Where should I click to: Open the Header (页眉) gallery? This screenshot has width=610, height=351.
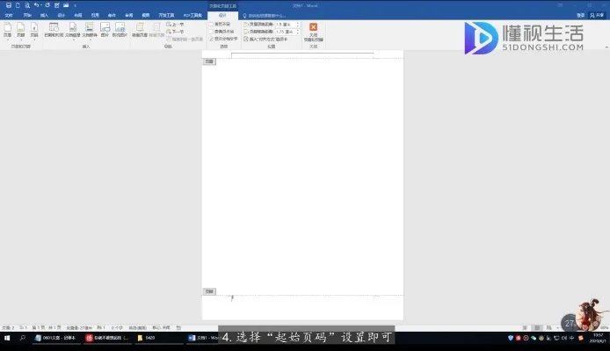8,29
